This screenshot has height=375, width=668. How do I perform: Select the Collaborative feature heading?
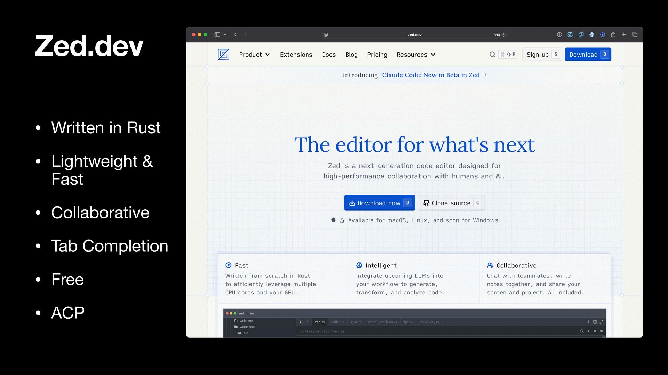click(x=516, y=265)
